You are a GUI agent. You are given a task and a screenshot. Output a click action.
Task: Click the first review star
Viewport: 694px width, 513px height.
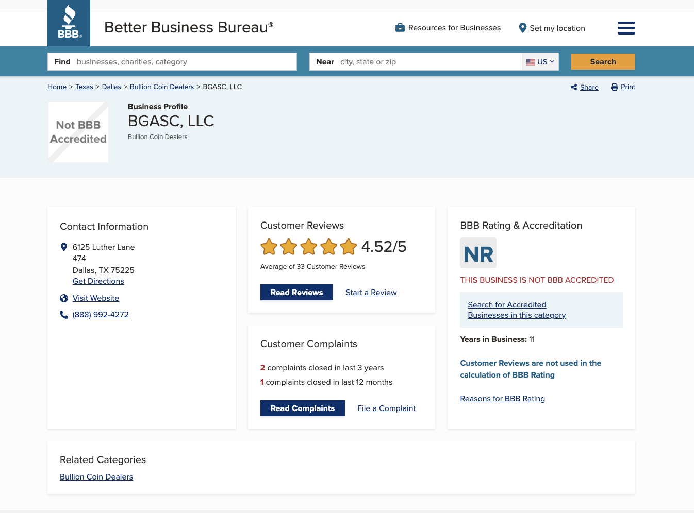[x=269, y=247]
